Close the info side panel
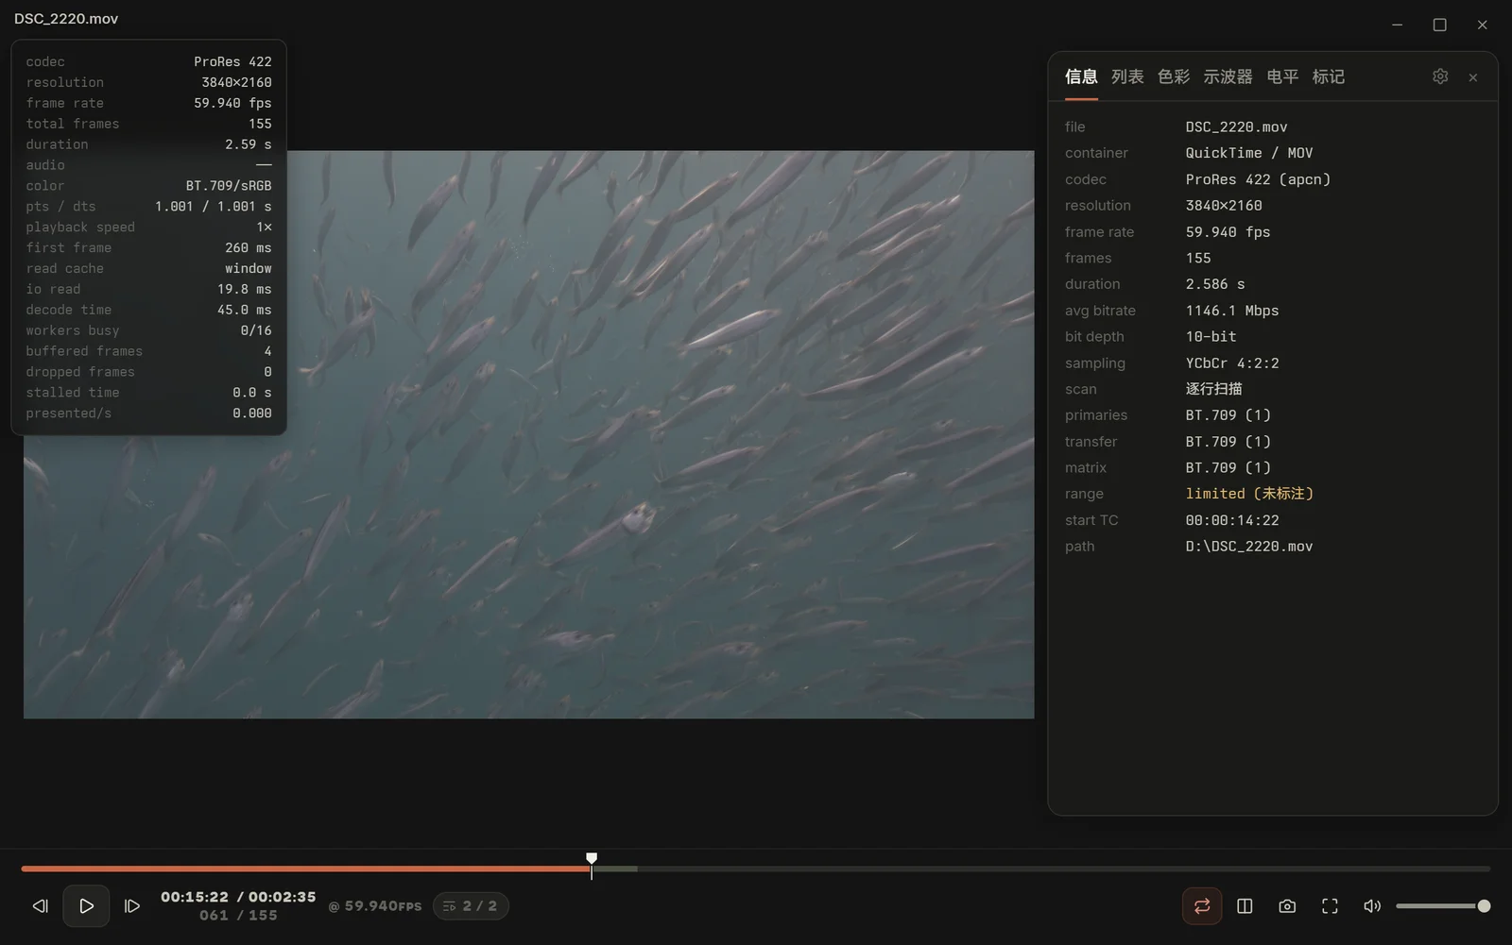Screen dimensions: 1512x945 (1473, 77)
